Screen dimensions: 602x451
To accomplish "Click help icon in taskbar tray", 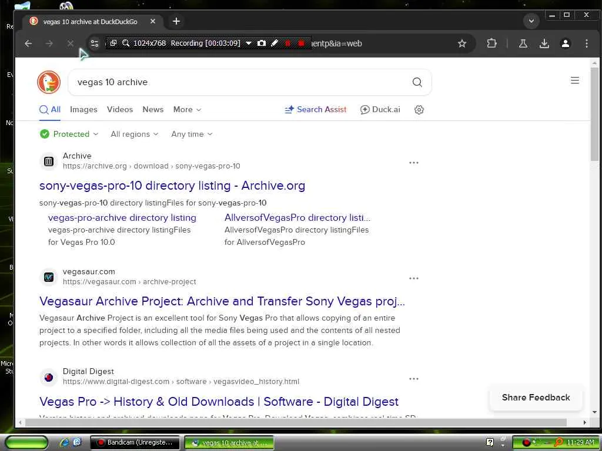I will pyautogui.click(x=490, y=442).
